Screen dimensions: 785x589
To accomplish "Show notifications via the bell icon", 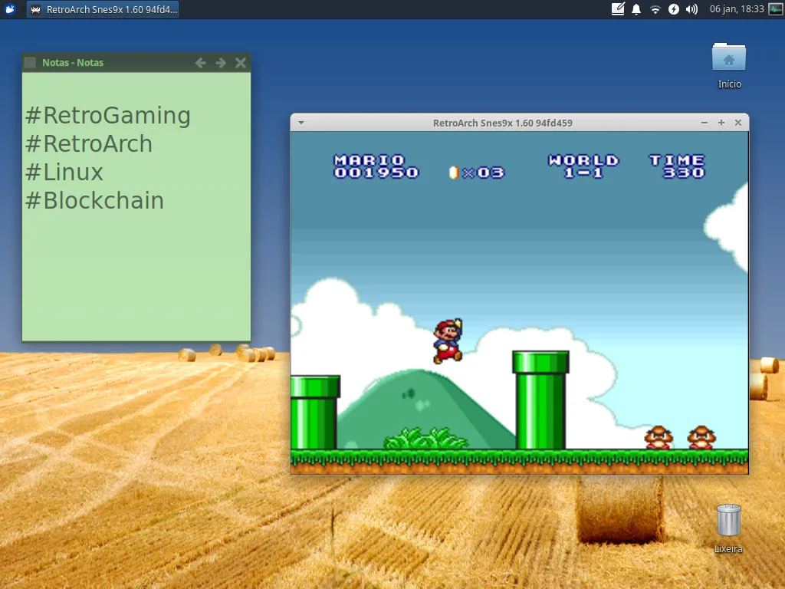I will click(636, 9).
